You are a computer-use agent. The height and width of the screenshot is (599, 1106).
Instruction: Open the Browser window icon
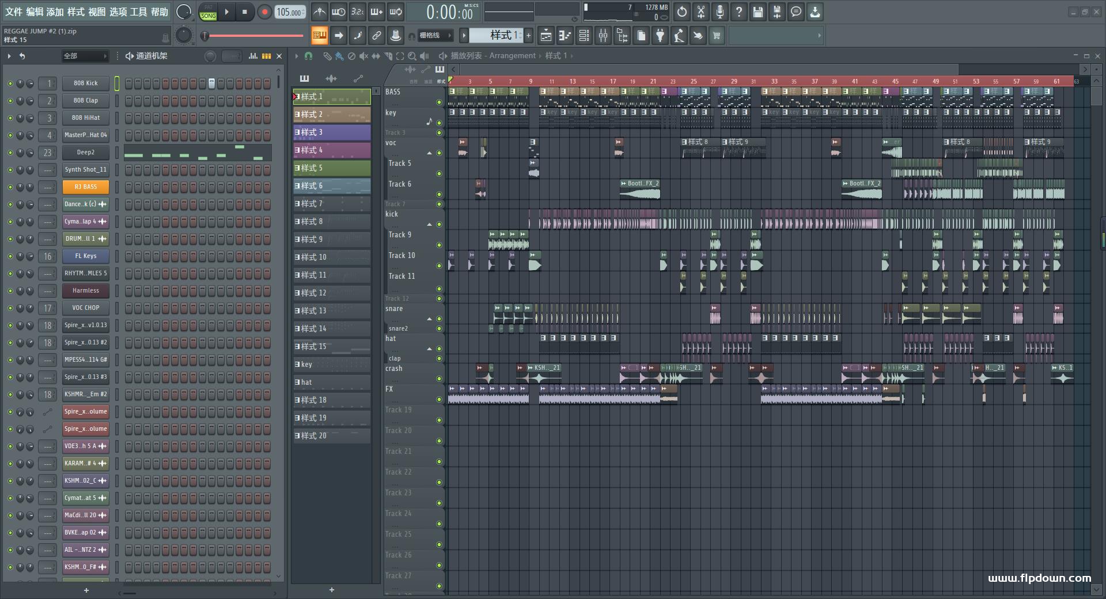click(x=622, y=36)
